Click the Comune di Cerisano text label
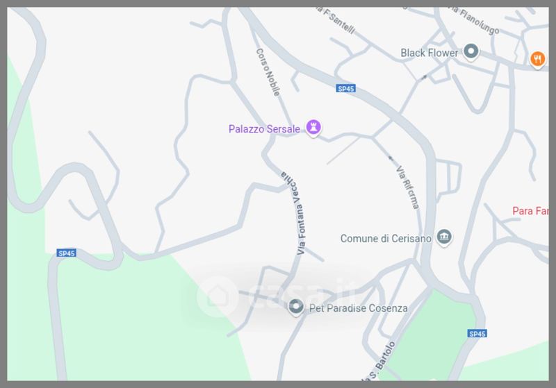Screen dimensions: 556x388 coord(386,239)
